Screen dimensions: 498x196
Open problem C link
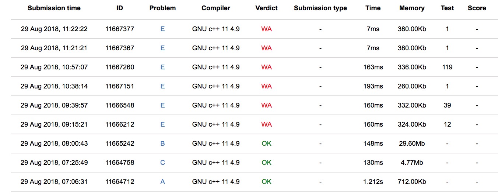[162, 163]
